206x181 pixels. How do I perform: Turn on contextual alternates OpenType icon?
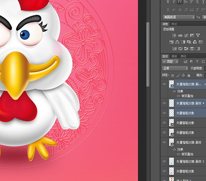click(x=174, y=10)
